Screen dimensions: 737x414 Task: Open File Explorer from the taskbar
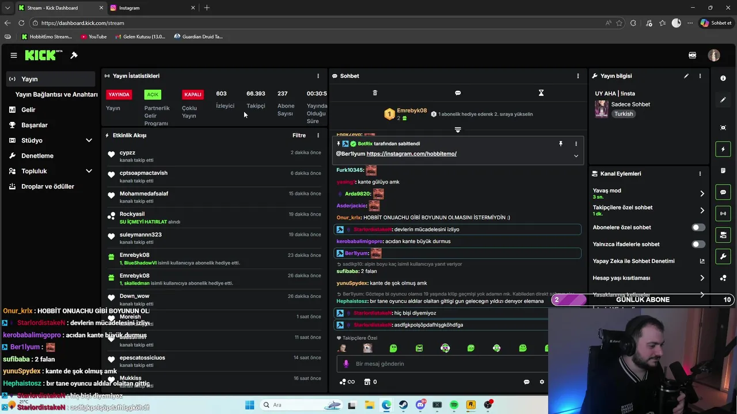[369, 405]
